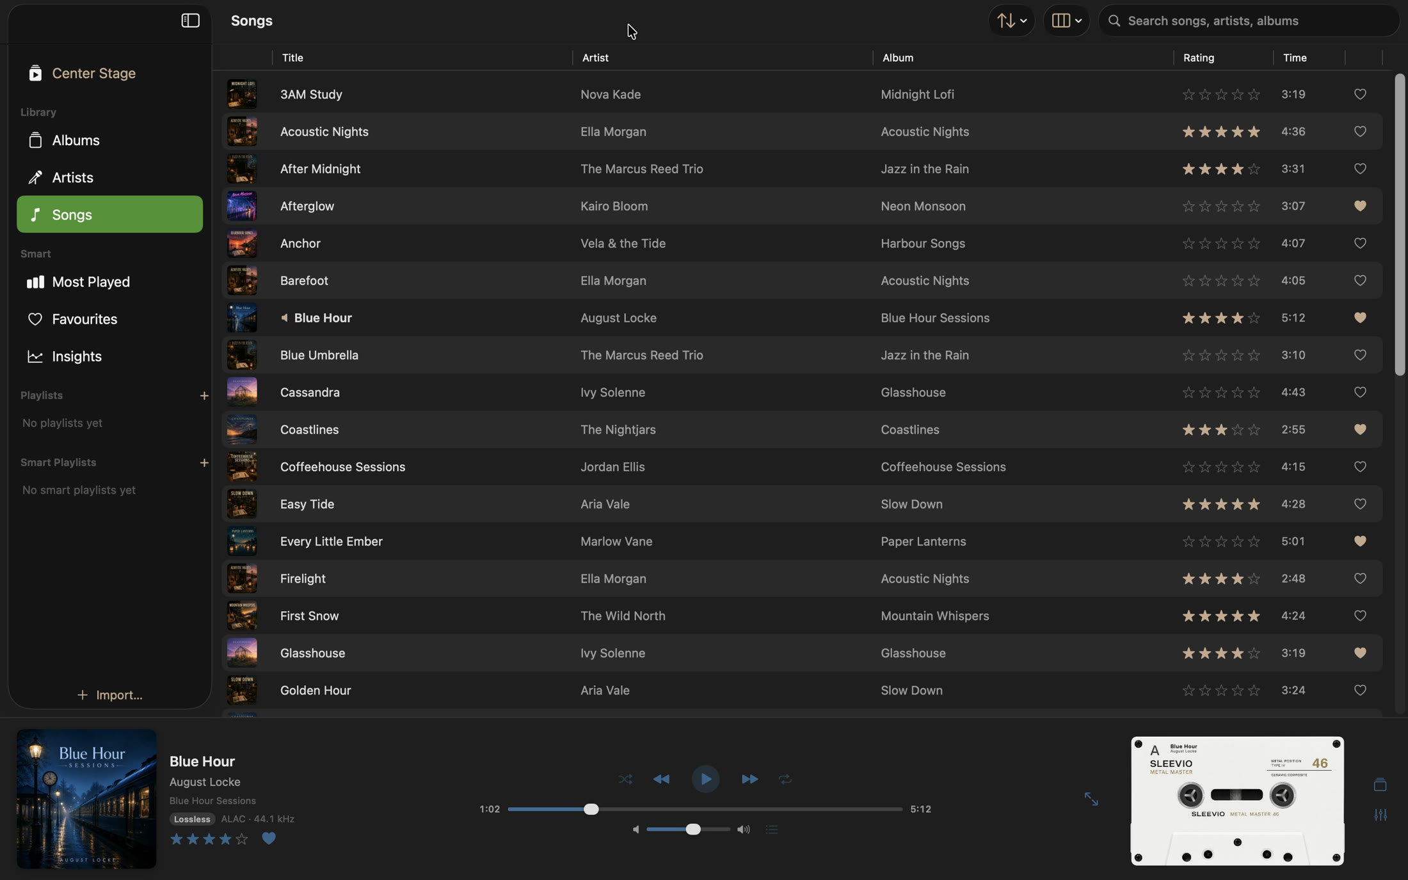Screen dimensions: 1408x880
Task: Click the Neon Monsoon album cell
Action: pyautogui.click(x=923, y=206)
